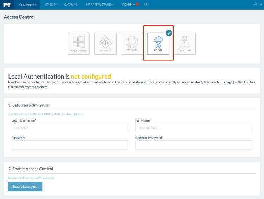Choose GitHub authentication provider
This screenshot has width=264, height=199.
(x=132, y=44)
